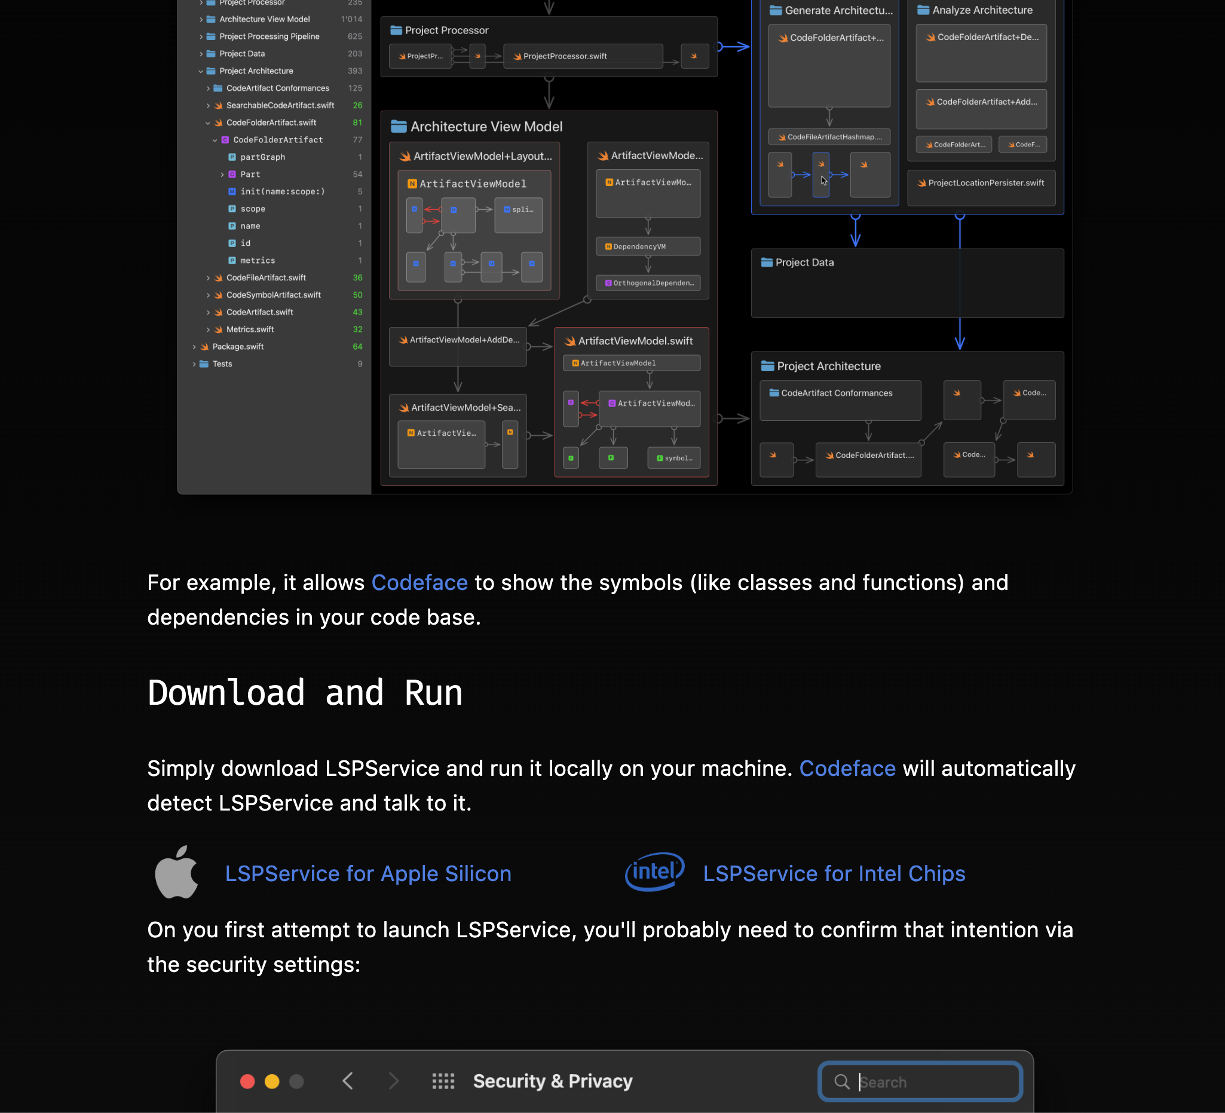Expand the Architecture View Model folder

click(201, 20)
